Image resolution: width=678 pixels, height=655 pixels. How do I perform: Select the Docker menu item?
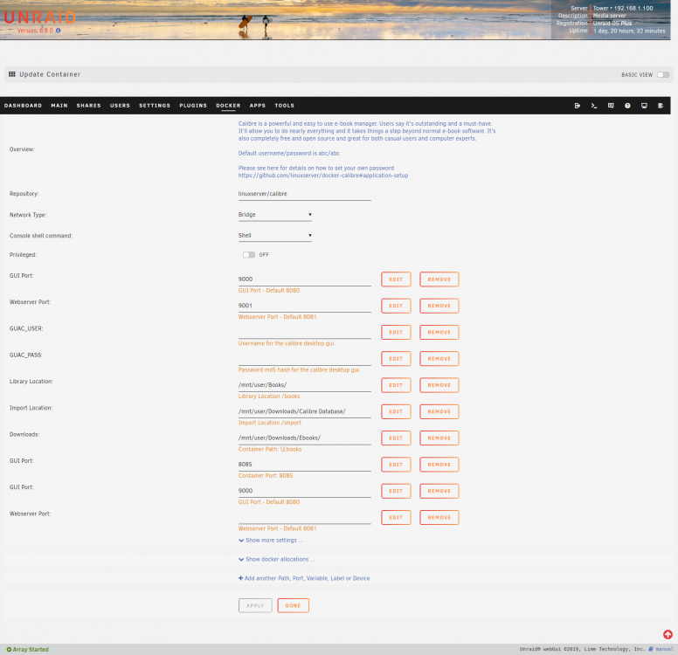coord(228,106)
